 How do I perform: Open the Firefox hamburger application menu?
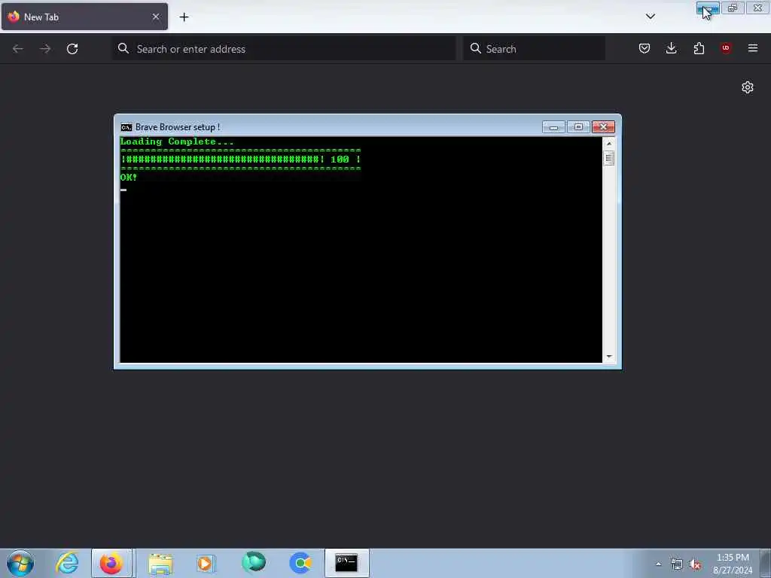(x=753, y=48)
